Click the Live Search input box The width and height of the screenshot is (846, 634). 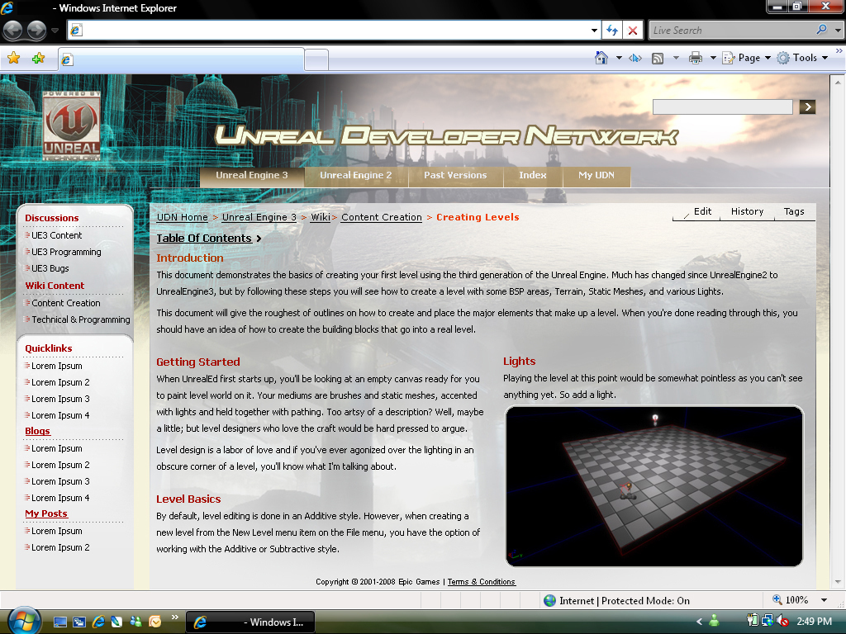(731, 31)
